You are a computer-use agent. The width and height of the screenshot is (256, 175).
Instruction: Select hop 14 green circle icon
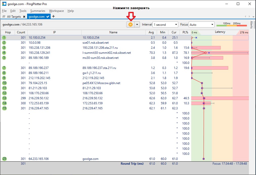(4, 103)
